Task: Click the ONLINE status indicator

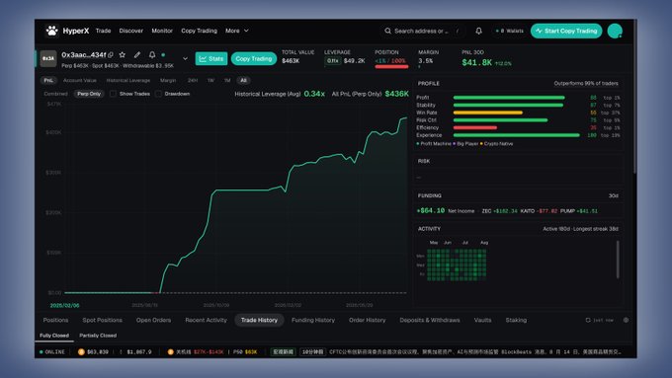Action: coord(51,352)
